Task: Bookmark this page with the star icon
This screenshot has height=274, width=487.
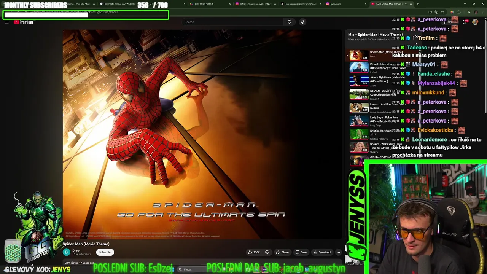Action: tap(442, 12)
